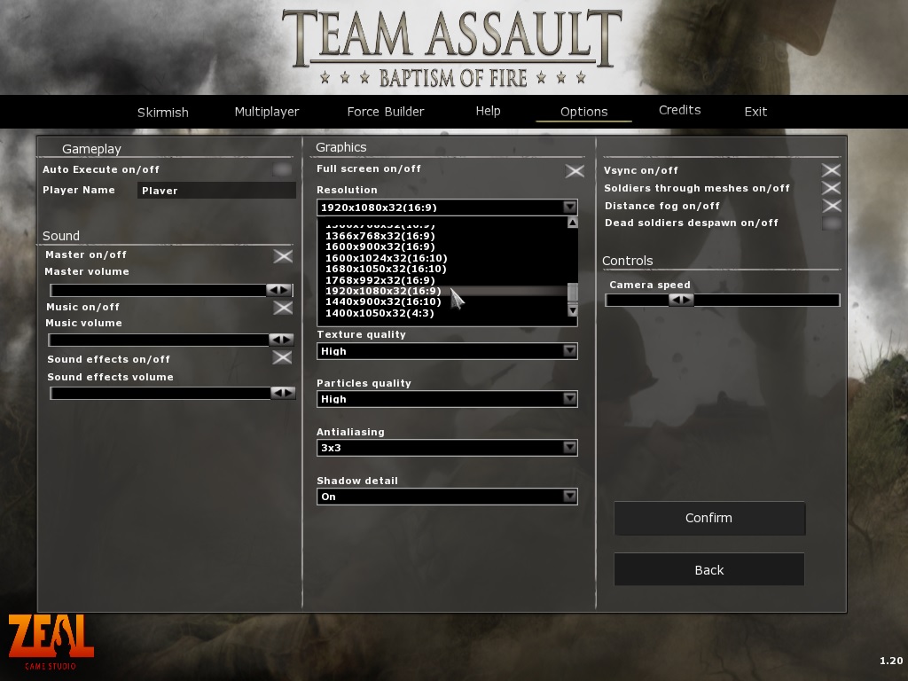Toggle Dead soldiers despawn checkbox

(x=832, y=223)
